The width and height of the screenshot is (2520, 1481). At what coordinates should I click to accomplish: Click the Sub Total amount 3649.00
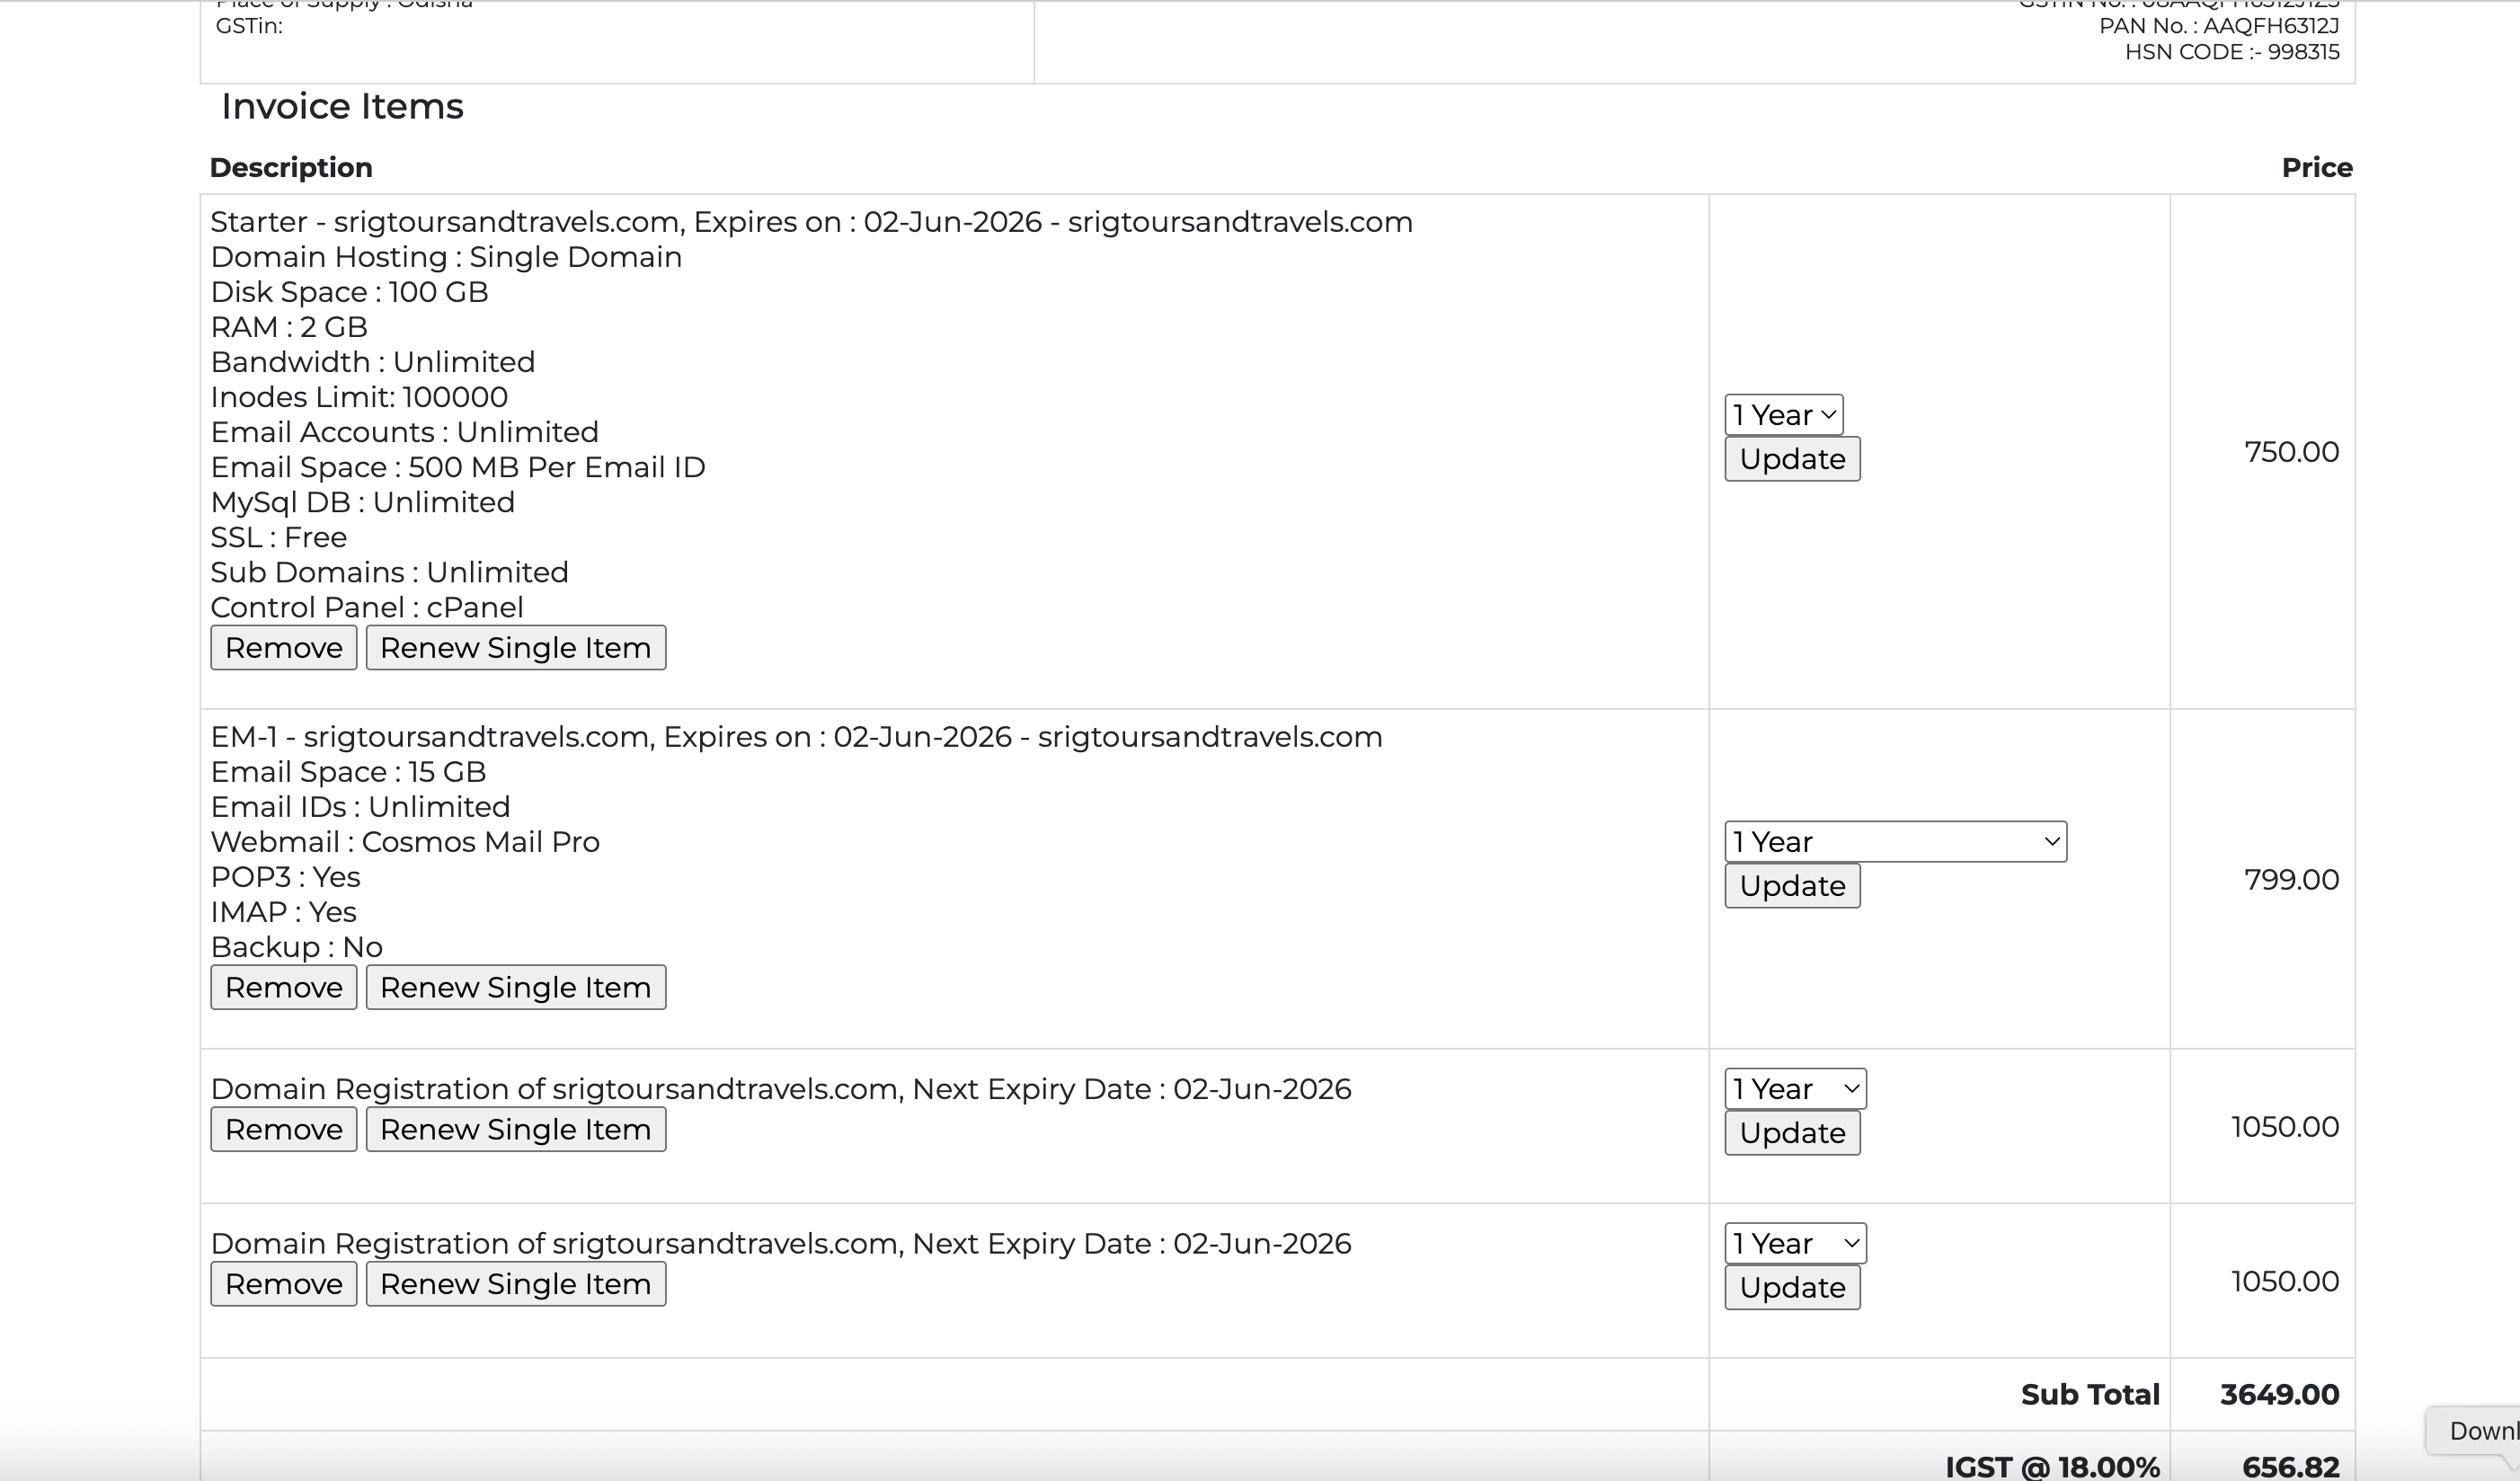pyautogui.click(x=2278, y=1395)
